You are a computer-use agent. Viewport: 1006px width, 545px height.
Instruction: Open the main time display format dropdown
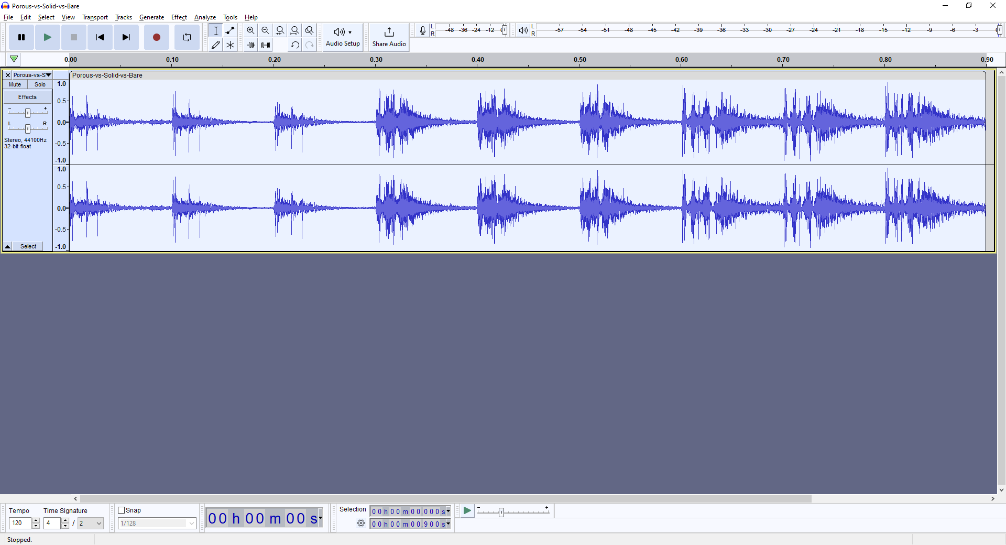point(320,518)
